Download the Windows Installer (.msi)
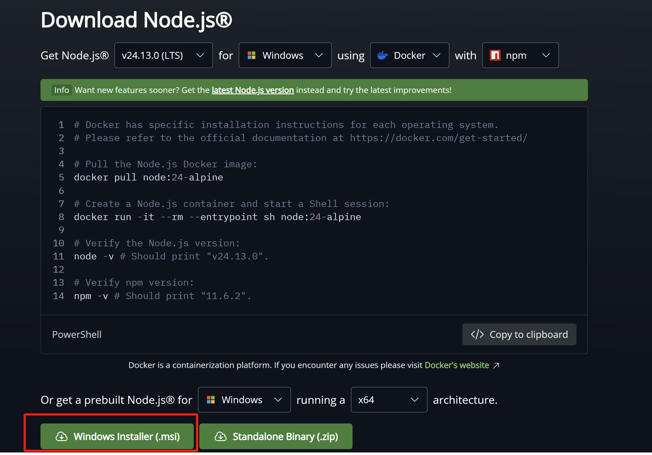The image size is (652, 455). click(x=117, y=436)
